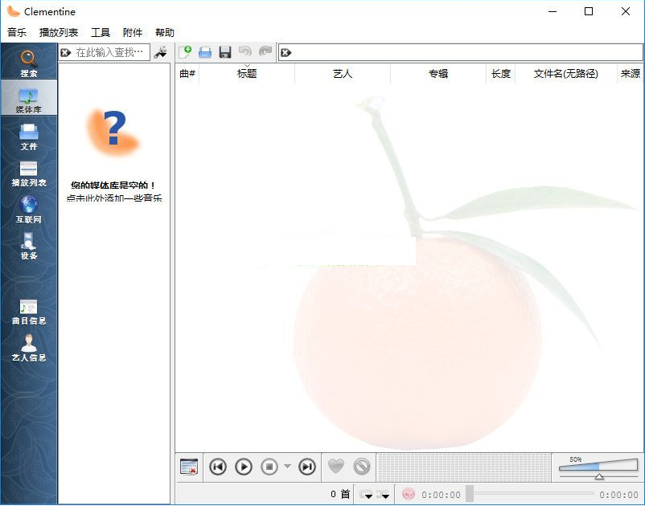The width and height of the screenshot is (645, 506).
Task: Show 曲目信息 (Song info) panel
Action: (29, 311)
